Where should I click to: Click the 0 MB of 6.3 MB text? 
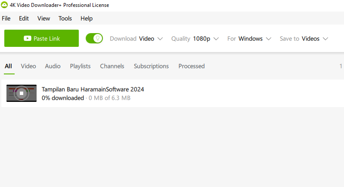pos(109,98)
